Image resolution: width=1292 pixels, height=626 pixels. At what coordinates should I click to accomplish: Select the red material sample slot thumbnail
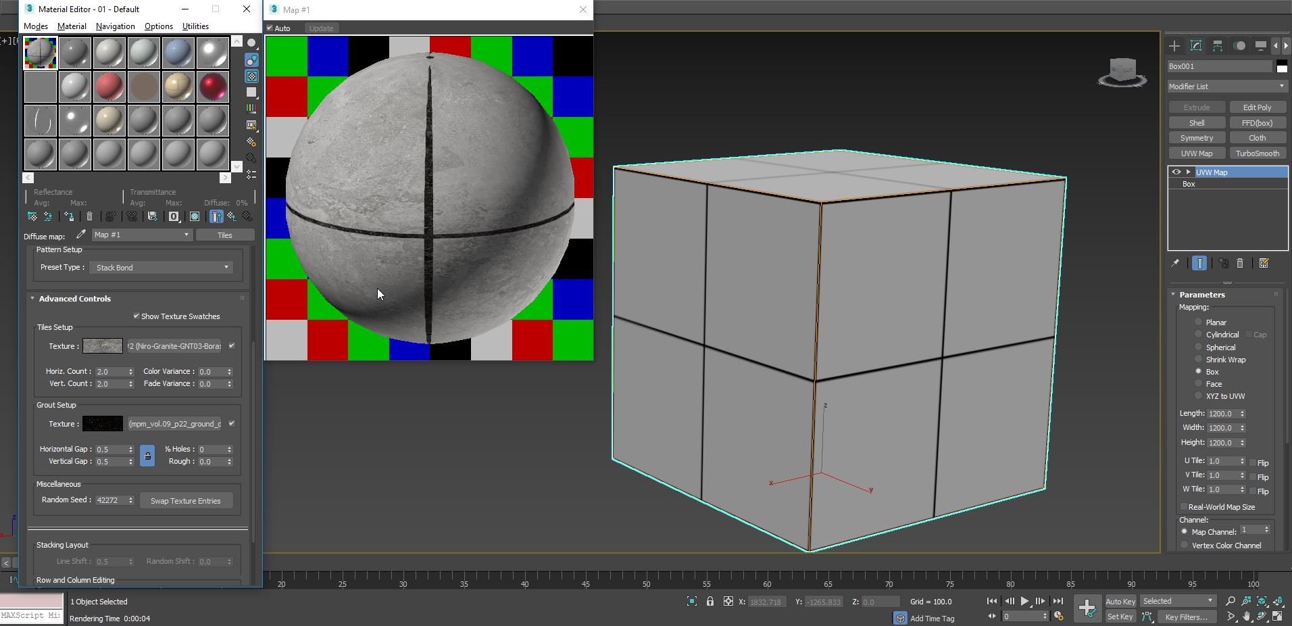[109, 86]
